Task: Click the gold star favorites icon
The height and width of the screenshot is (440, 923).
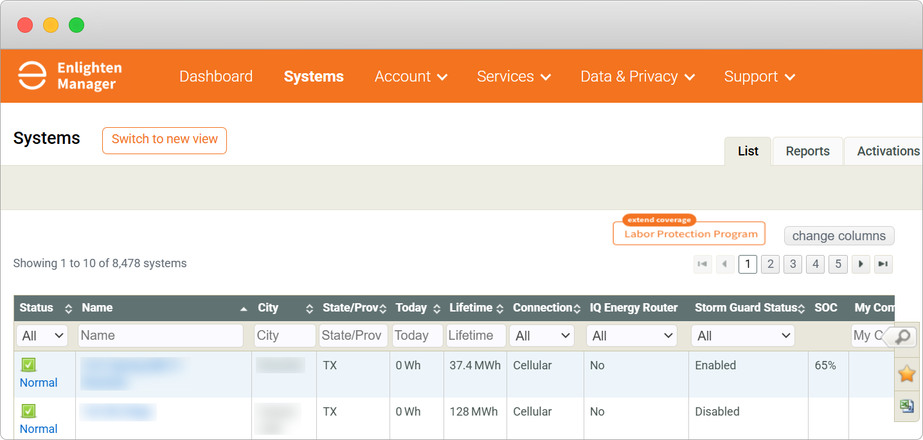Action: click(x=906, y=373)
